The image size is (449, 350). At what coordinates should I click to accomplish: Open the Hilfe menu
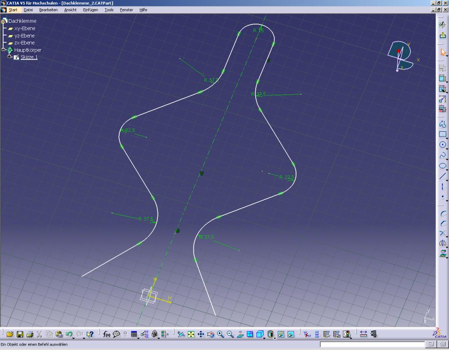143,10
